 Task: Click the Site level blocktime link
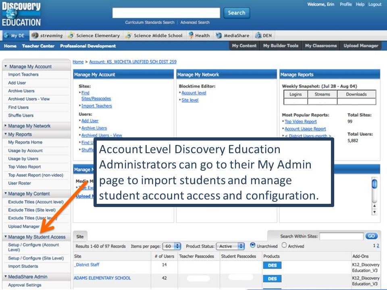[x=190, y=100]
